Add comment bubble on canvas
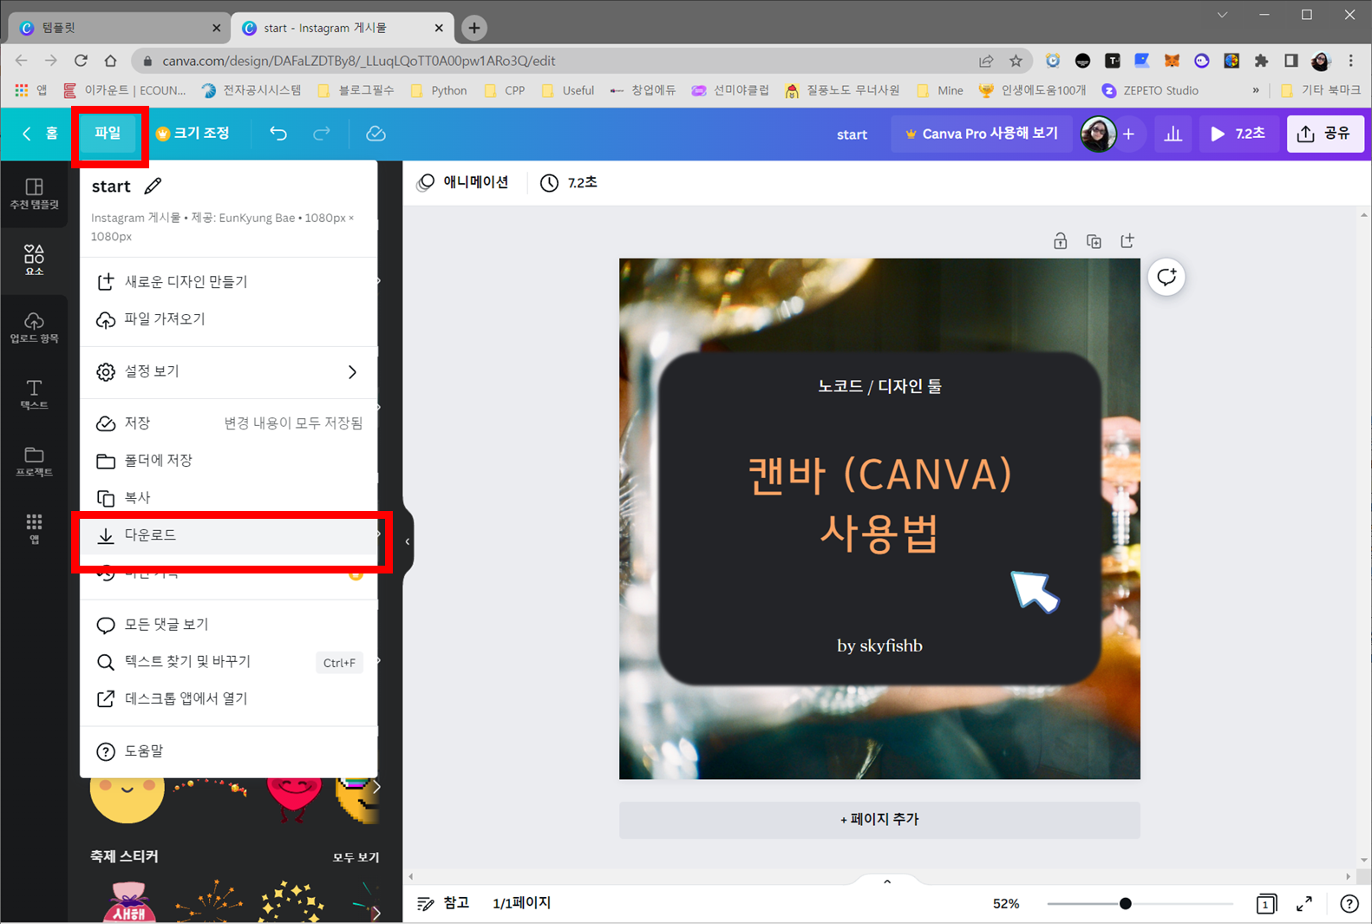This screenshot has width=1372, height=924. [x=1166, y=277]
